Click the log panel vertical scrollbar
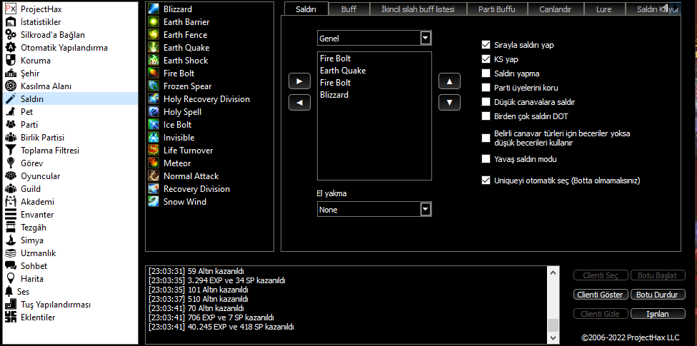The image size is (697, 346). (552, 300)
